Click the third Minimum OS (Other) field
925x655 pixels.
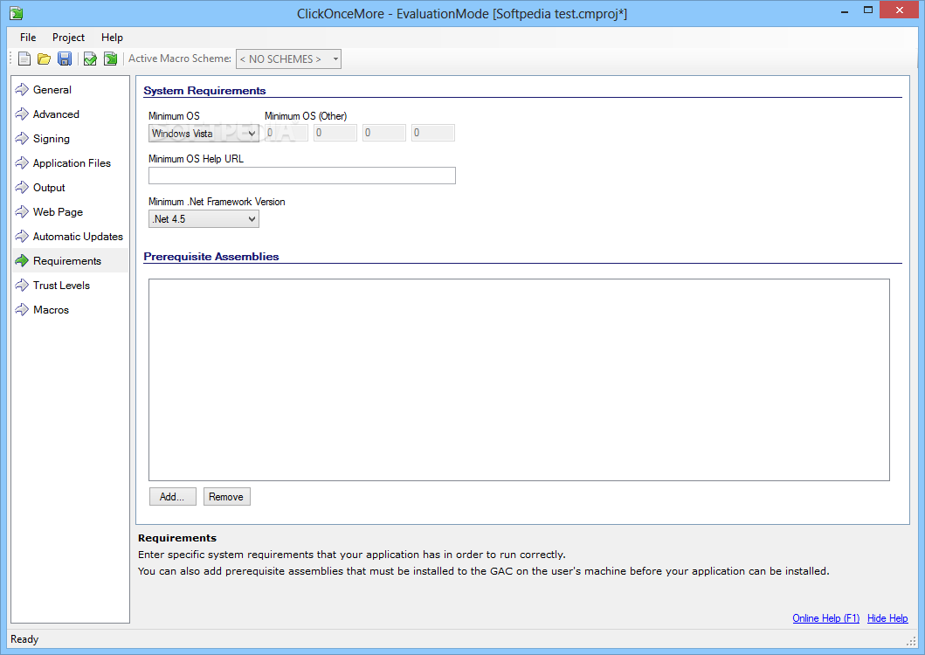384,133
